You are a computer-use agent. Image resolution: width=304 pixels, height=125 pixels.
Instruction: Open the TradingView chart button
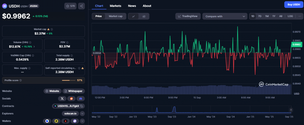[188, 16]
